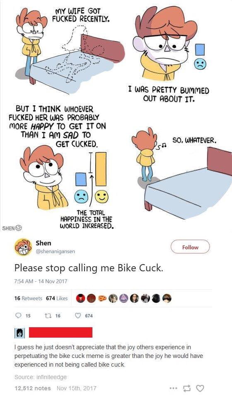The height and width of the screenshot is (399, 232).
Task: Click the Tumblr reblog icon
Action: (x=187, y=388)
